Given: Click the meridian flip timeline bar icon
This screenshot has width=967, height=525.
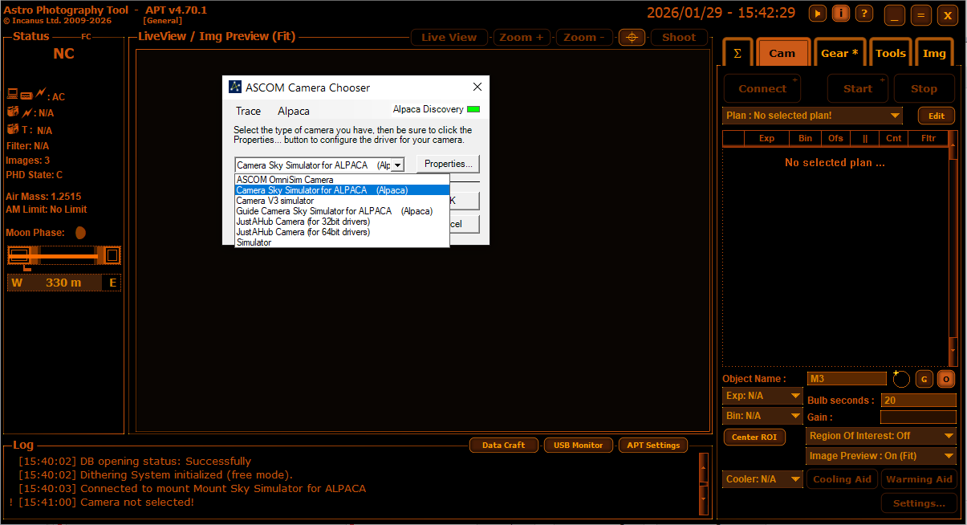Looking at the screenshot, I should click(64, 256).
